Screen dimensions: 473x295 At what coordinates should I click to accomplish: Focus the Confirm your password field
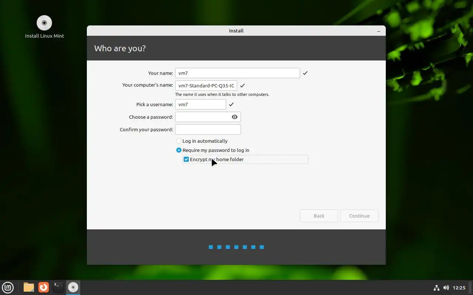(x=208, y=129)
